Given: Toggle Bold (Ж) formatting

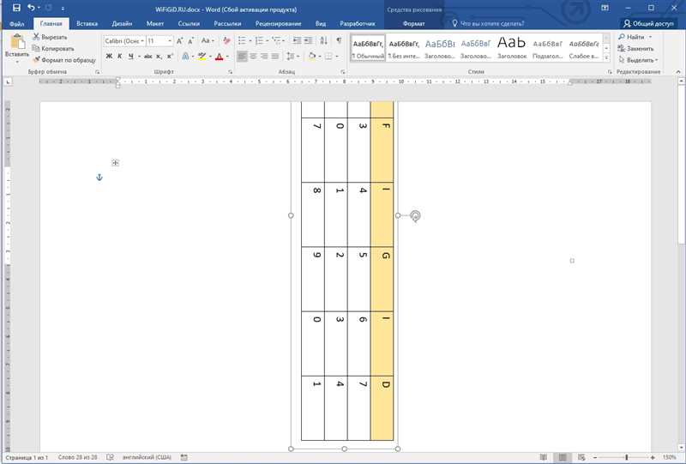Looking at the screenshot, I should [x=109, y=56].
